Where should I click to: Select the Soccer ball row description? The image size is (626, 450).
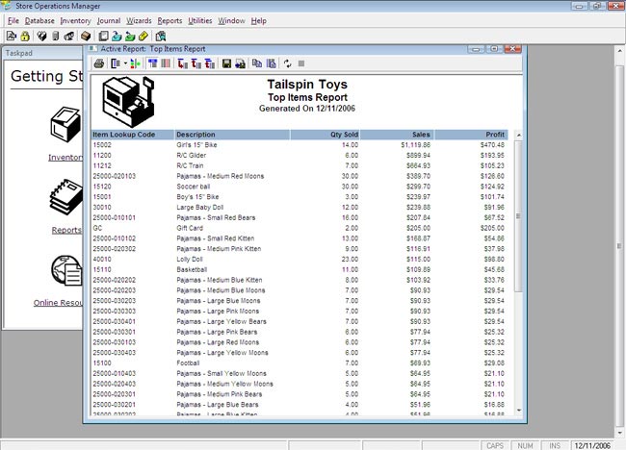[x=194, y=187]
